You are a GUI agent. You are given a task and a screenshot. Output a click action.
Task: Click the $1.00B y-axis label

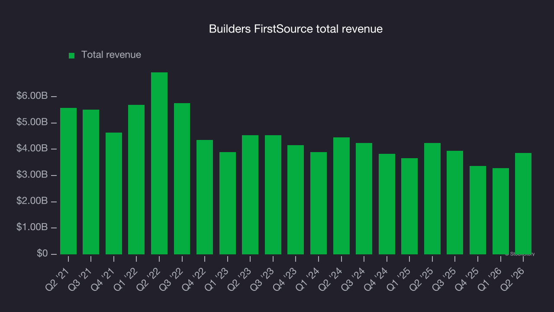[x=32, y=227]
